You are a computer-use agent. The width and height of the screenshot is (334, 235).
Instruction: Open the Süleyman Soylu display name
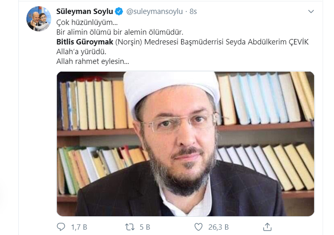84,11
